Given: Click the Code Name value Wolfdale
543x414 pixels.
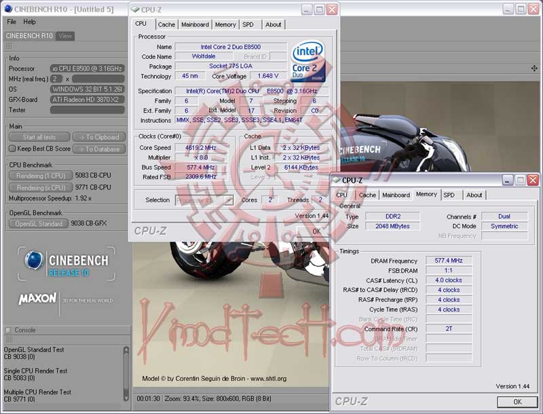Looking at the screenshot, I should (204, 56).
